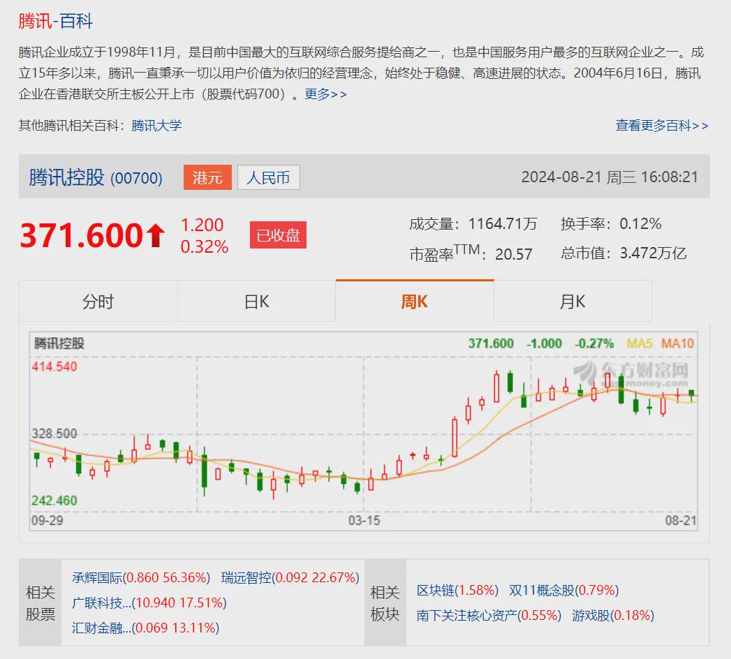Select the 月K chart tab
This screenshot has height=659, width=731.
point(573,301)
